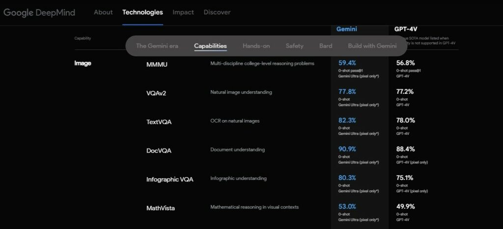Click 'Natural image understanding' description
Viewport: 503px width, 229px height.
tap(241, 92)
